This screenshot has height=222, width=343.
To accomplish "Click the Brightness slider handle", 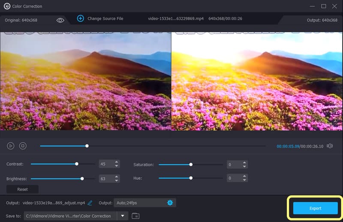I will pos(82,178).
